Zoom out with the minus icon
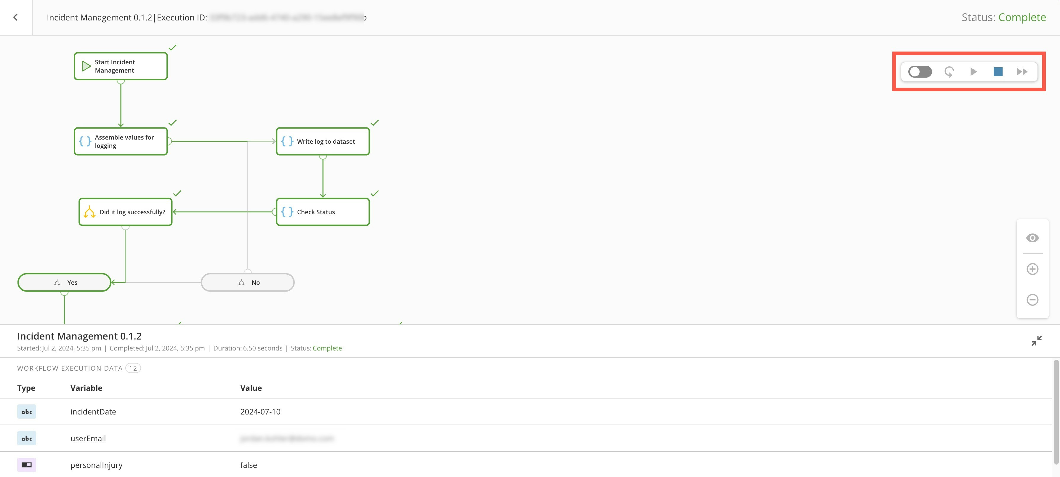This screenshot has width=1060, height=477. pos(1032,300)
